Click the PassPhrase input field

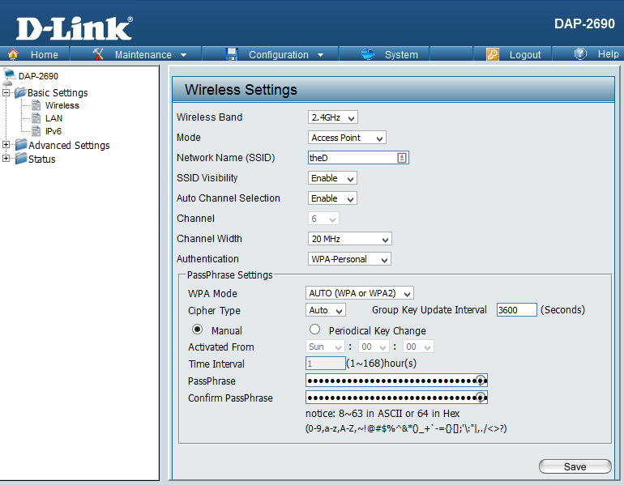point(396,381)
